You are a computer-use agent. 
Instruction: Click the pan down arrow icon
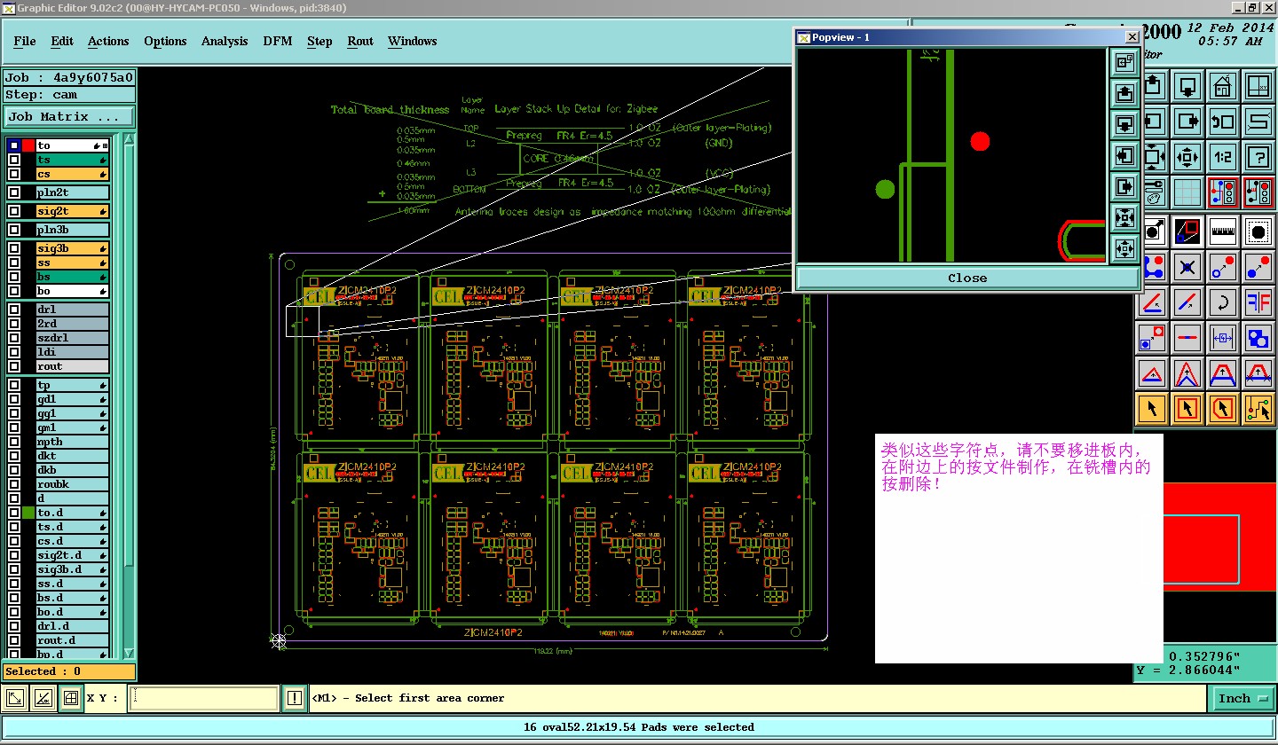point(1187,86)
